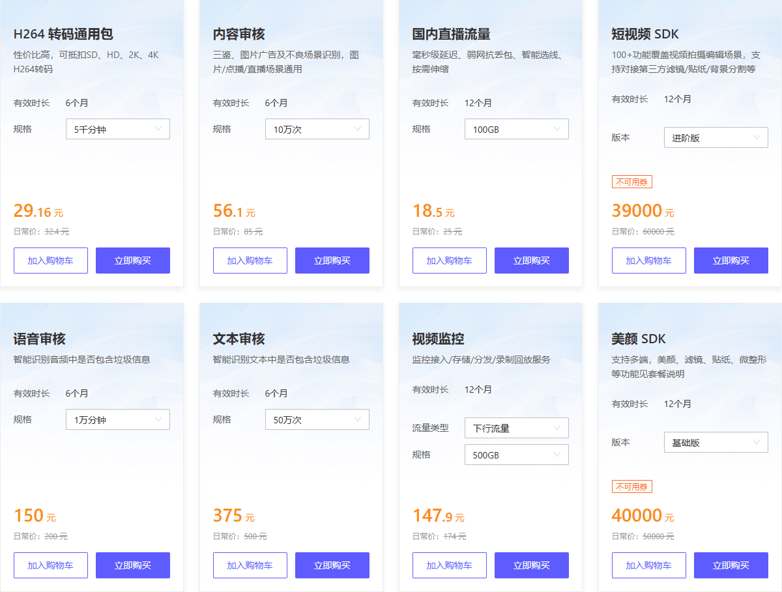The height and width of the screenshot is (592, 782).
Task: Click the 不可用券 tag on 短视频 SDK
Action: 631,182
